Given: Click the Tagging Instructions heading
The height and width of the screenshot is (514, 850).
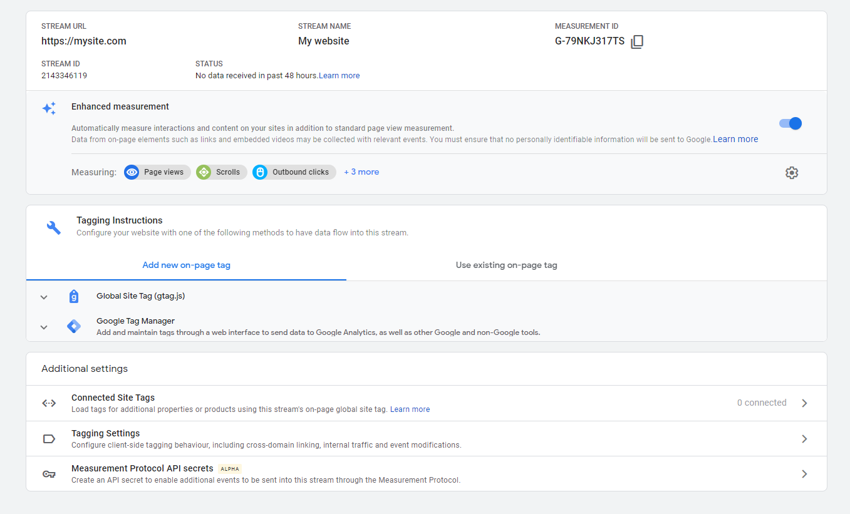Looking at the screenshot, I should pos(120,220).
